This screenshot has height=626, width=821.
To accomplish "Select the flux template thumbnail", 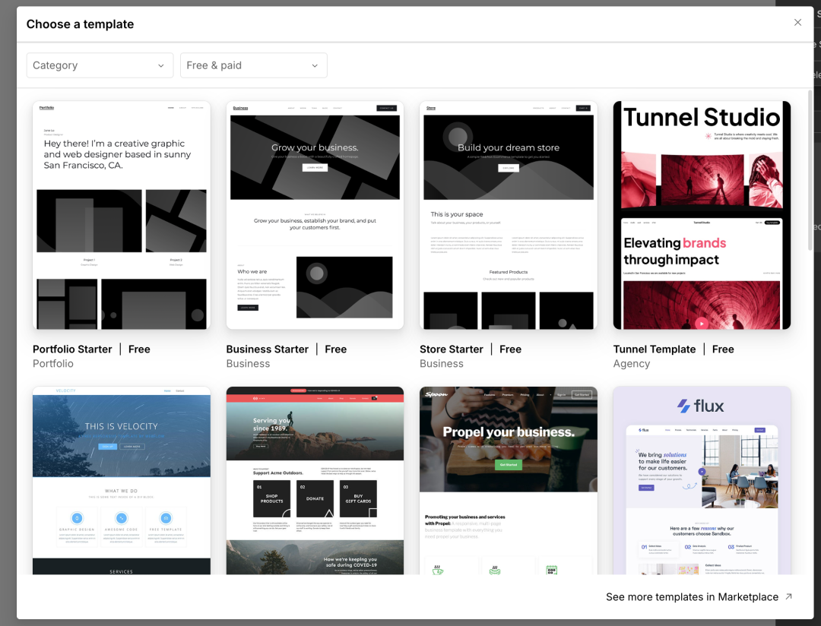I will (702, 480).
